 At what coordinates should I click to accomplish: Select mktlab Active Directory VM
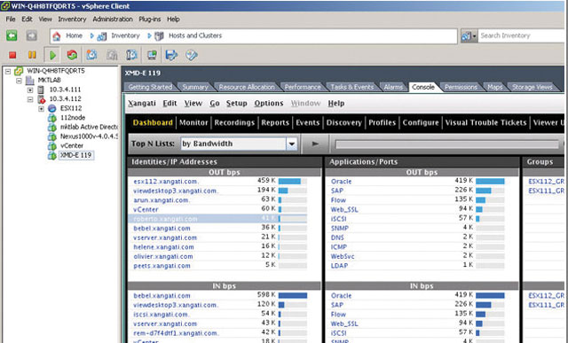[x=89, y=127]
